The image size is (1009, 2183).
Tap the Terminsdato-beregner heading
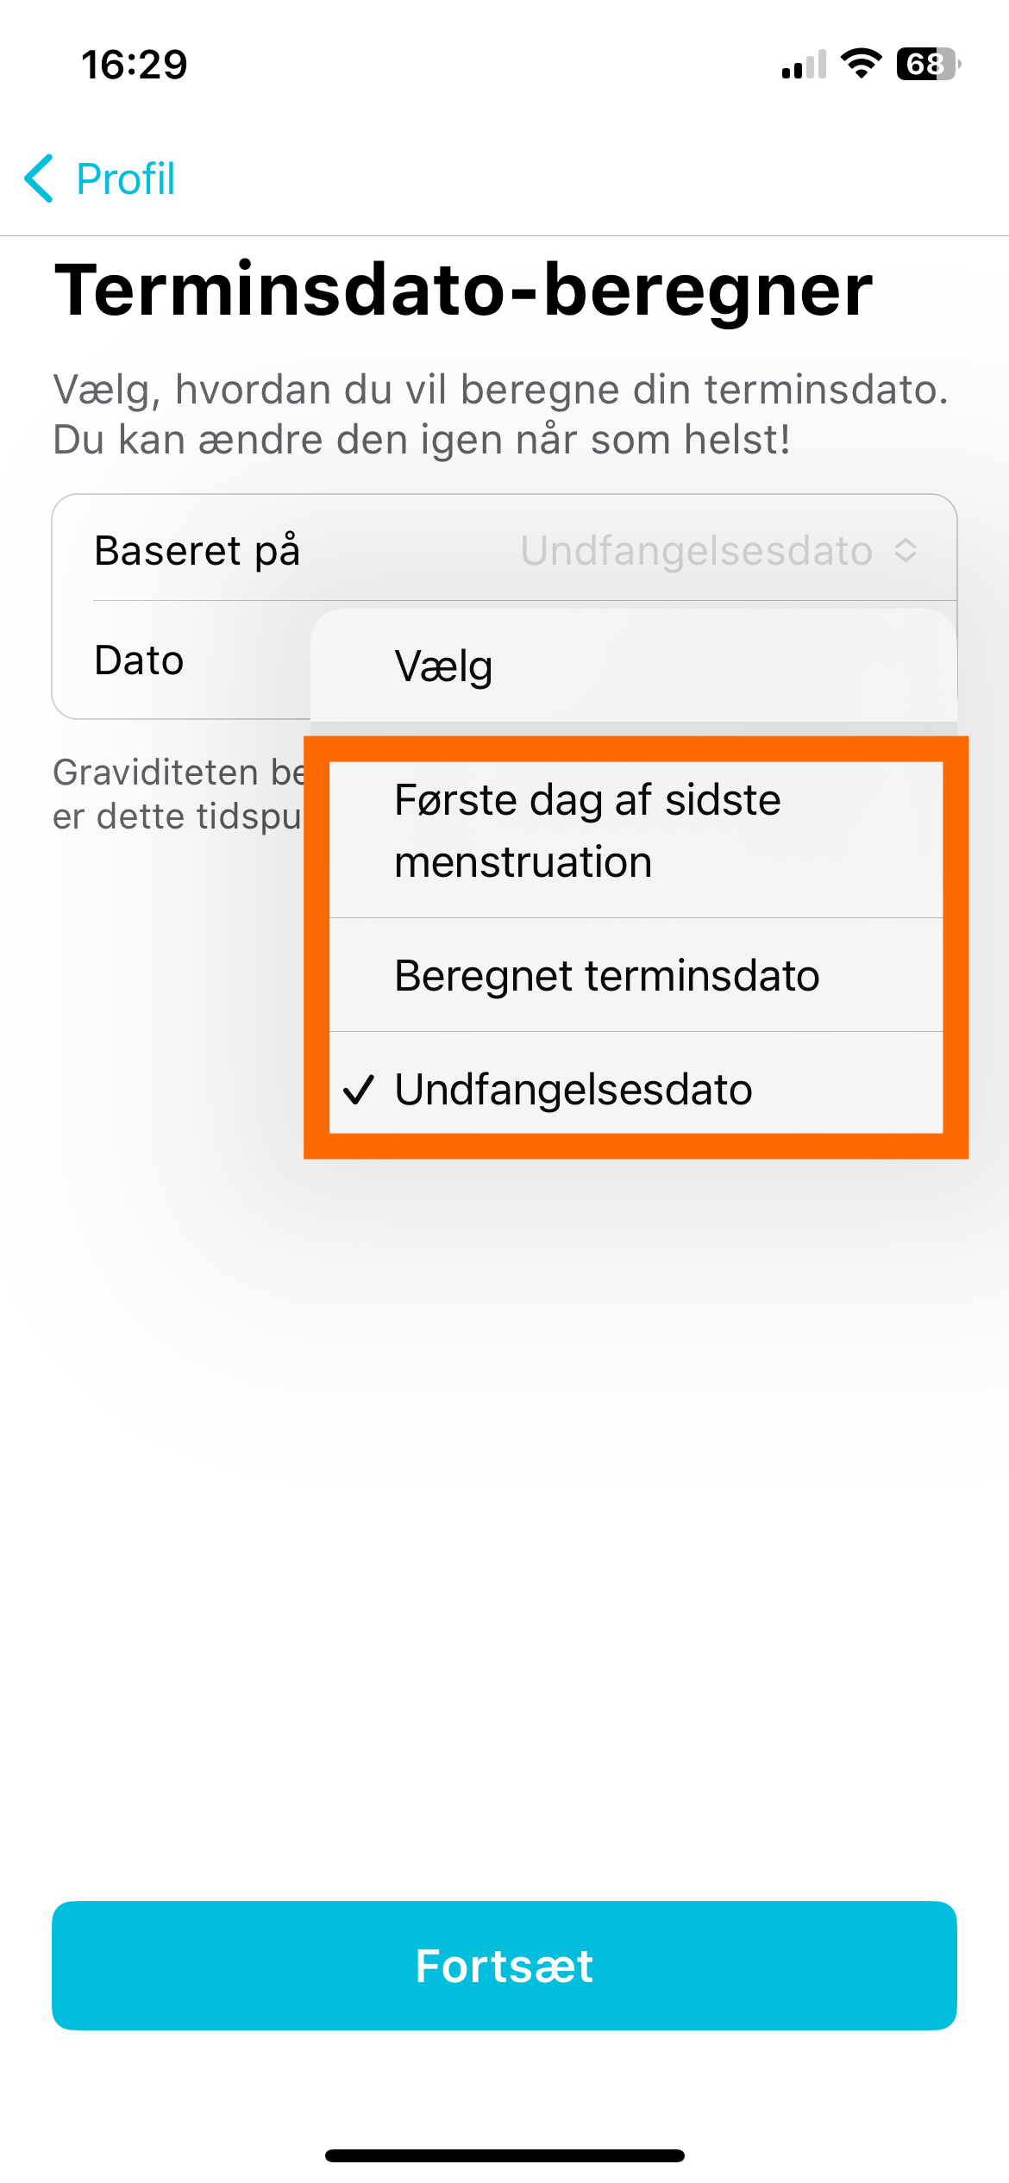pos(463,290)
